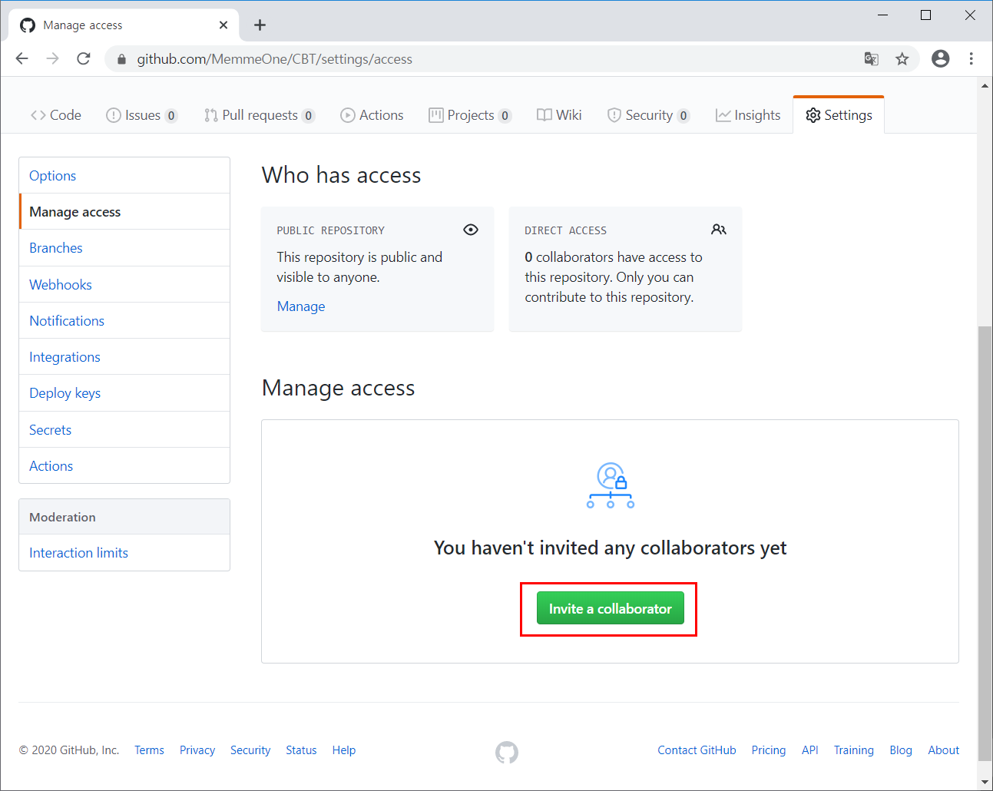
Task: Open Terms link in footer
Action: point(149,750)
